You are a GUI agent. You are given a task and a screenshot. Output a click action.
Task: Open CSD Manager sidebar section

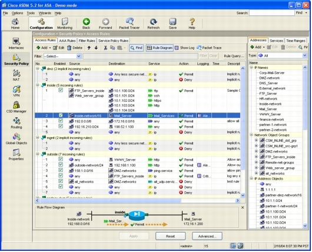16,107
